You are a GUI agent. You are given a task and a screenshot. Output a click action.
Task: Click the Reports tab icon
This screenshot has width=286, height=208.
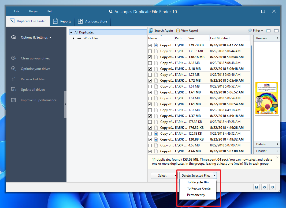point(55,21)
